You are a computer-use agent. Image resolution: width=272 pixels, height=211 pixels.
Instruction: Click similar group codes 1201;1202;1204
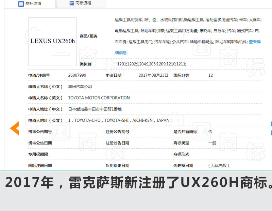click(152, 64)
